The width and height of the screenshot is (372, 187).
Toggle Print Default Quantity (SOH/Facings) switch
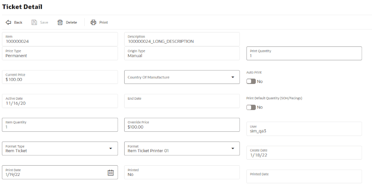click(x=251, y=107)
